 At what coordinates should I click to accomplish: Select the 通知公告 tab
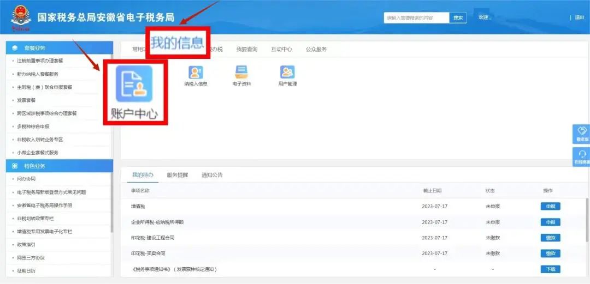pos(212,175)
